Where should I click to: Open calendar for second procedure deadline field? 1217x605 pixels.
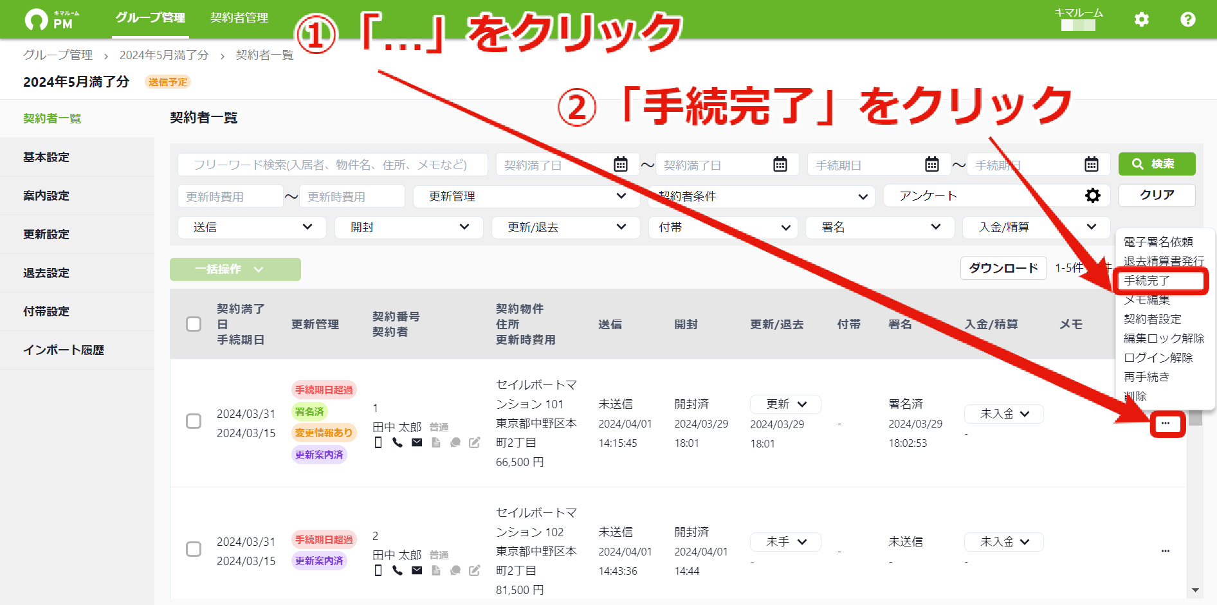1092,165
